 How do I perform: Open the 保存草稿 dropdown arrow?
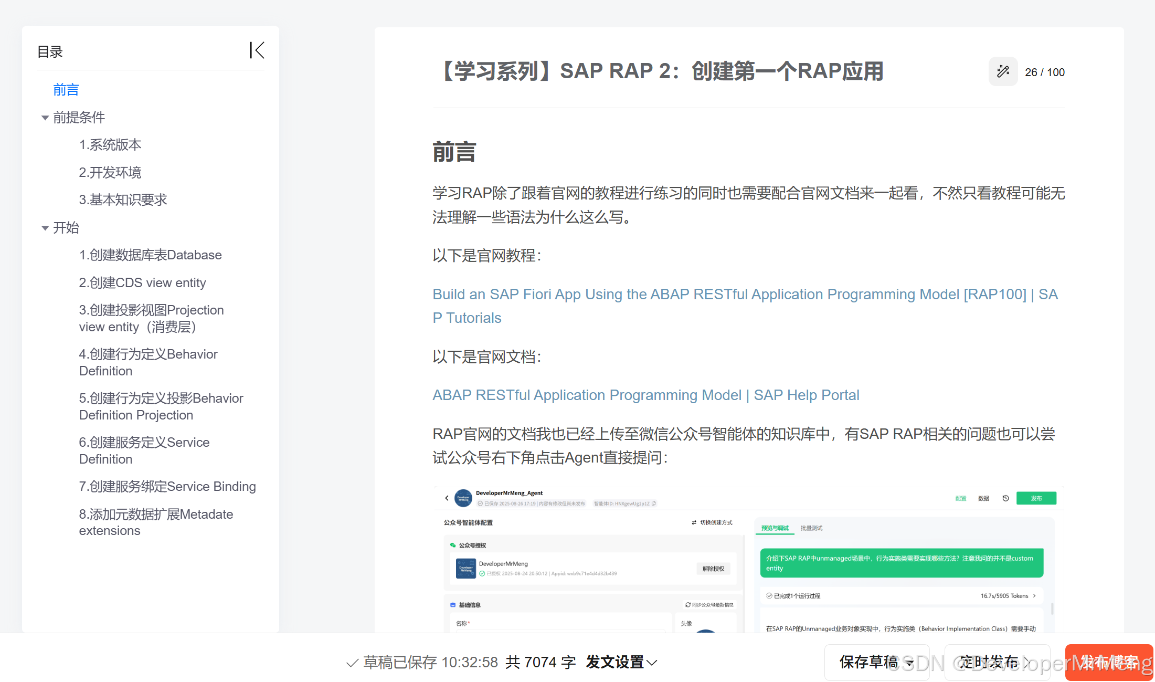[909, 663]
